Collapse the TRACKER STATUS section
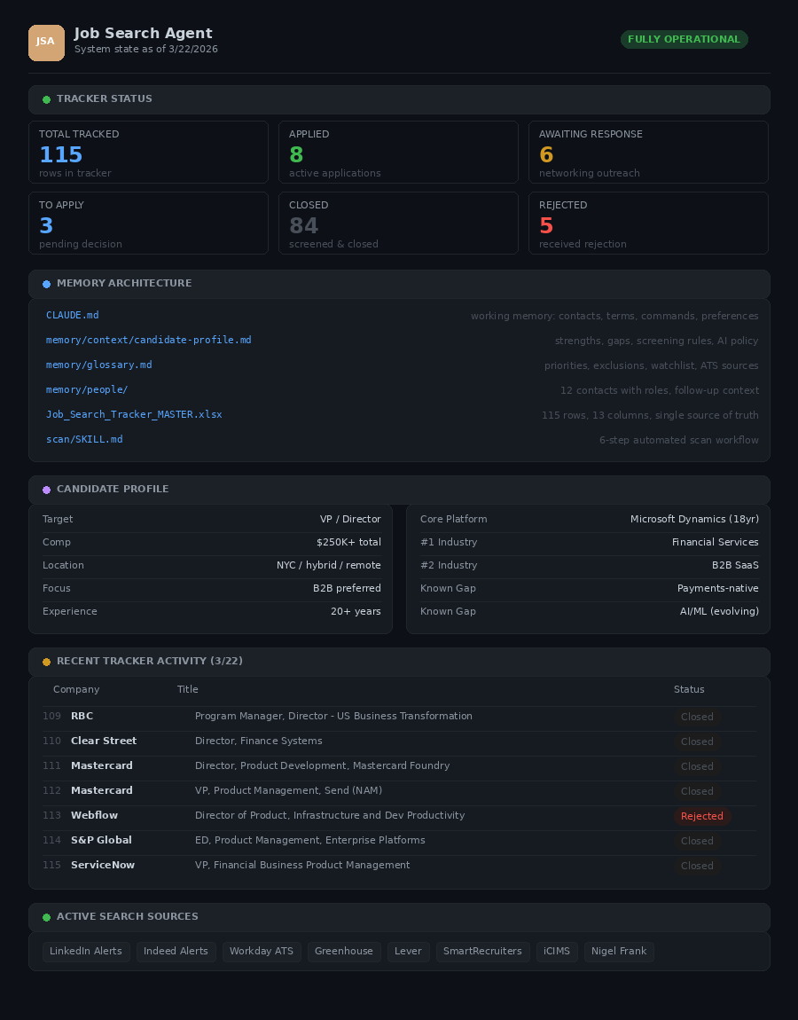 coord(104,99)
